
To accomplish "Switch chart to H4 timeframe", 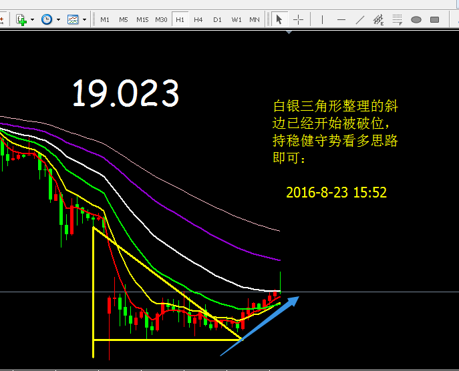I will 198,20.
